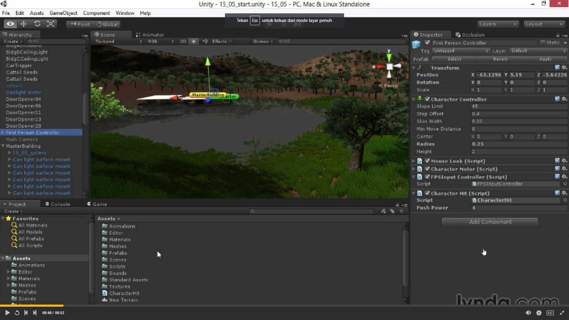Disable the FPSInput Controller script checkbox

tap(427, 177)
